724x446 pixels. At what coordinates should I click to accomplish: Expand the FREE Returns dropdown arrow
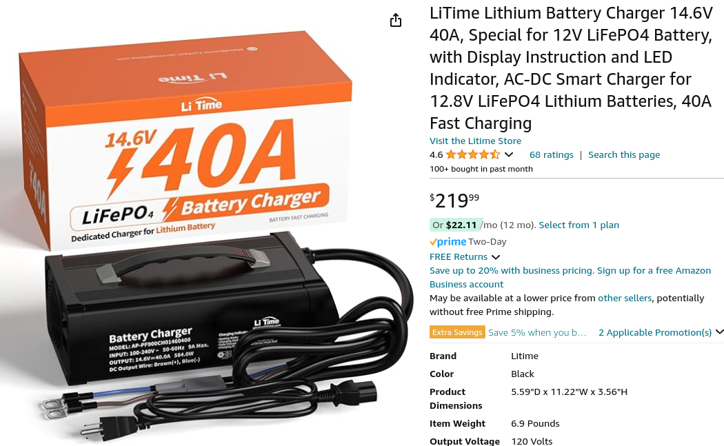click(x=496, y=257)
